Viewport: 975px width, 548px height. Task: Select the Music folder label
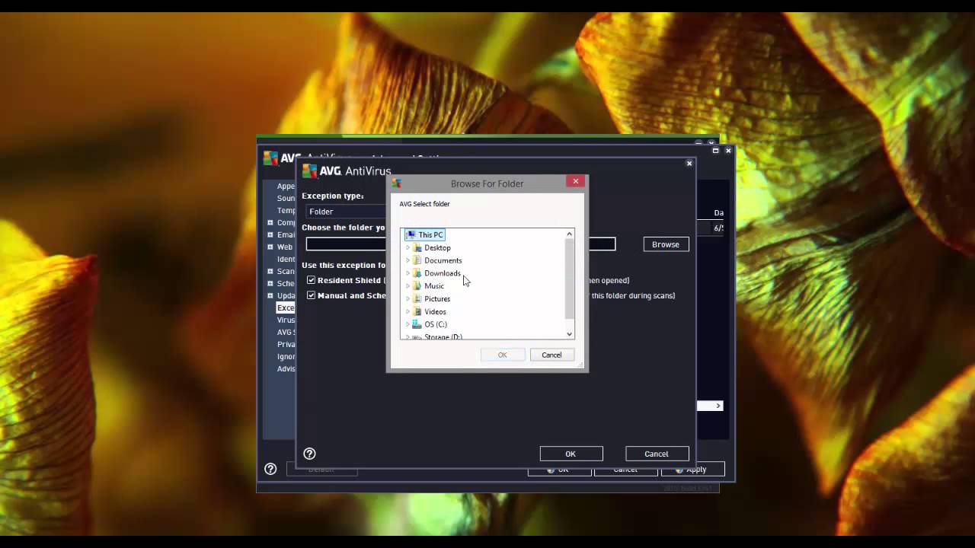tap(434, 286)
